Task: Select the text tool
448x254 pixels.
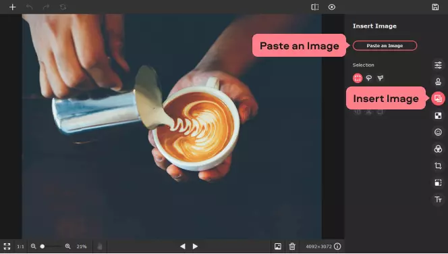Action: 438,199
